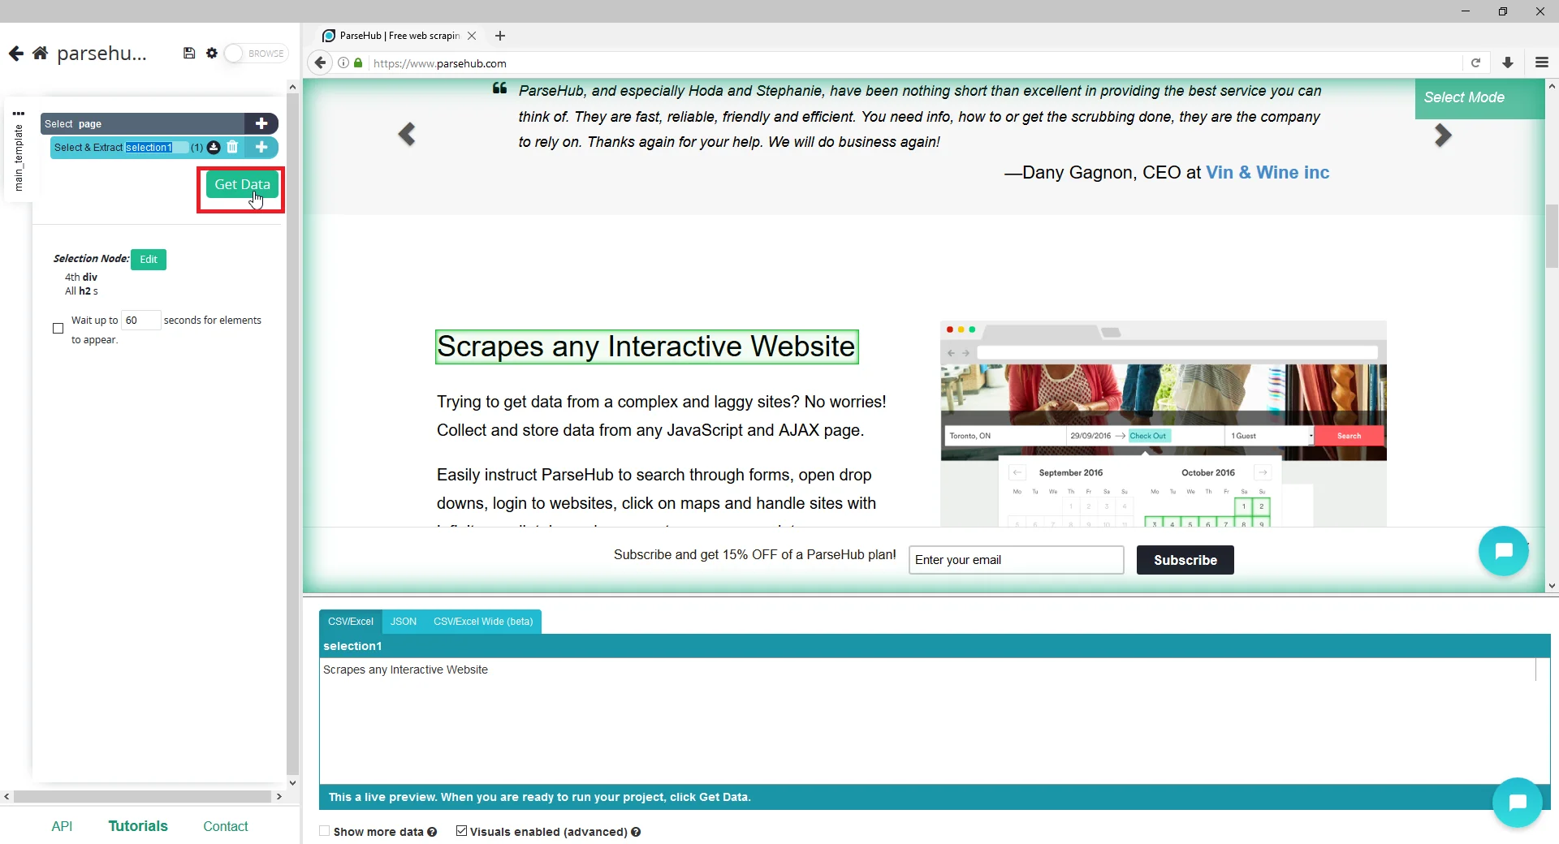The width and height of the screenshot is (1559, 844).
Task: Add a command to selection1 row
Action: 261,147
